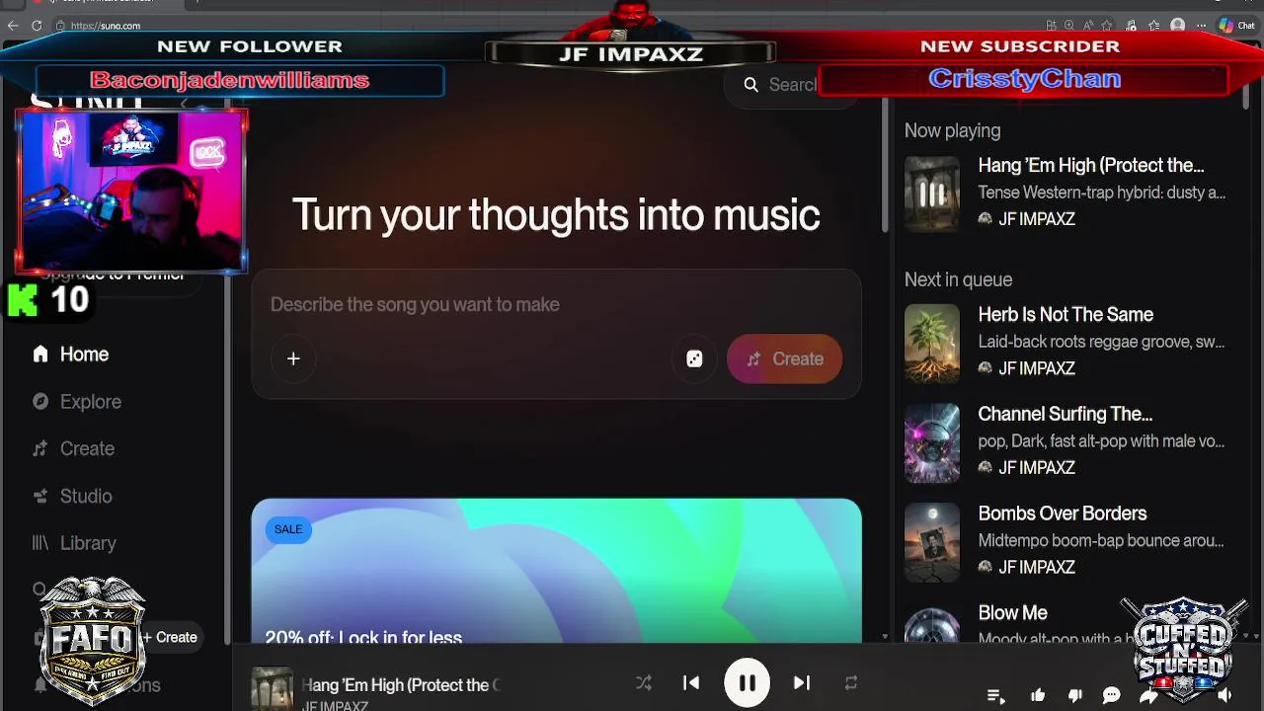
Task: Randomize prompt with dice icon
Action: point(694,359)
